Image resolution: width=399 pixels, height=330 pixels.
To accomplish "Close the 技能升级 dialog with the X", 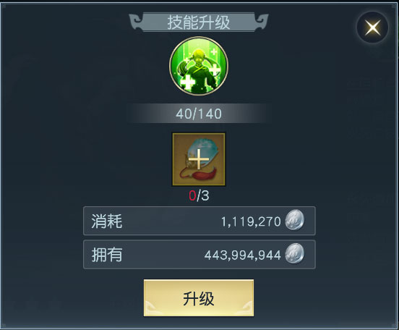I will pos(372,27).
